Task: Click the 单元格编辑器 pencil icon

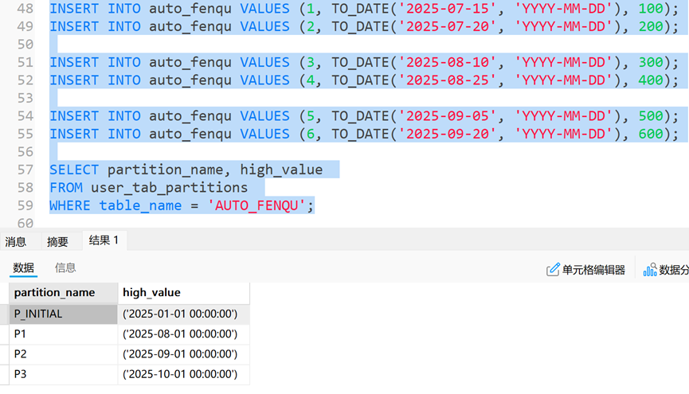Action: (x=554, y=270)
